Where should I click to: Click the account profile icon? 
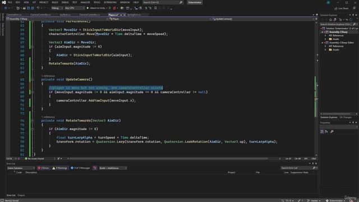[328, 2]
